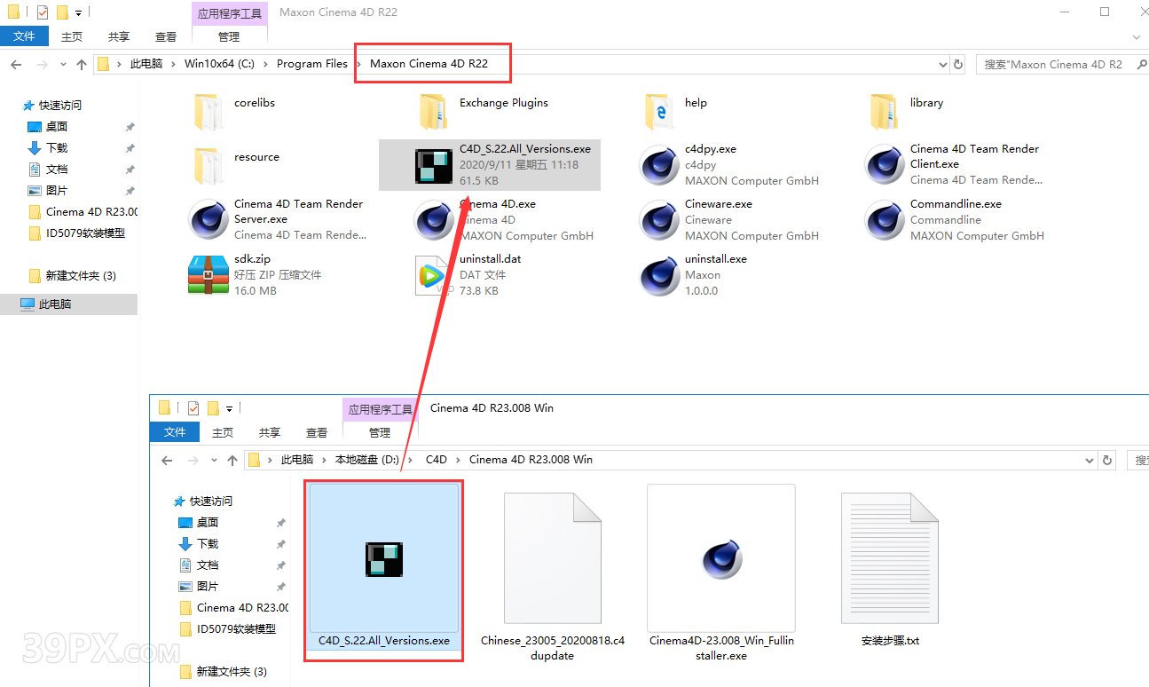Select Cinema4D-23.008_Win_Fullinstaller.exe thumbnail
1149x687 pixels.
(x=720, y=558)
